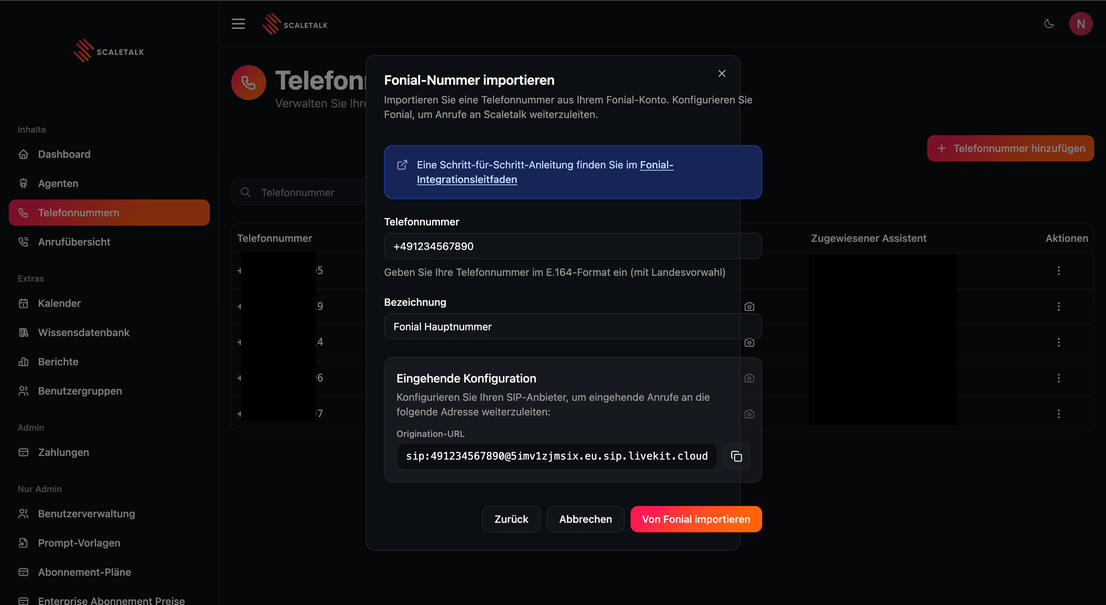Focus the Telefonnummer field with +491234567890

click(573, 246)
